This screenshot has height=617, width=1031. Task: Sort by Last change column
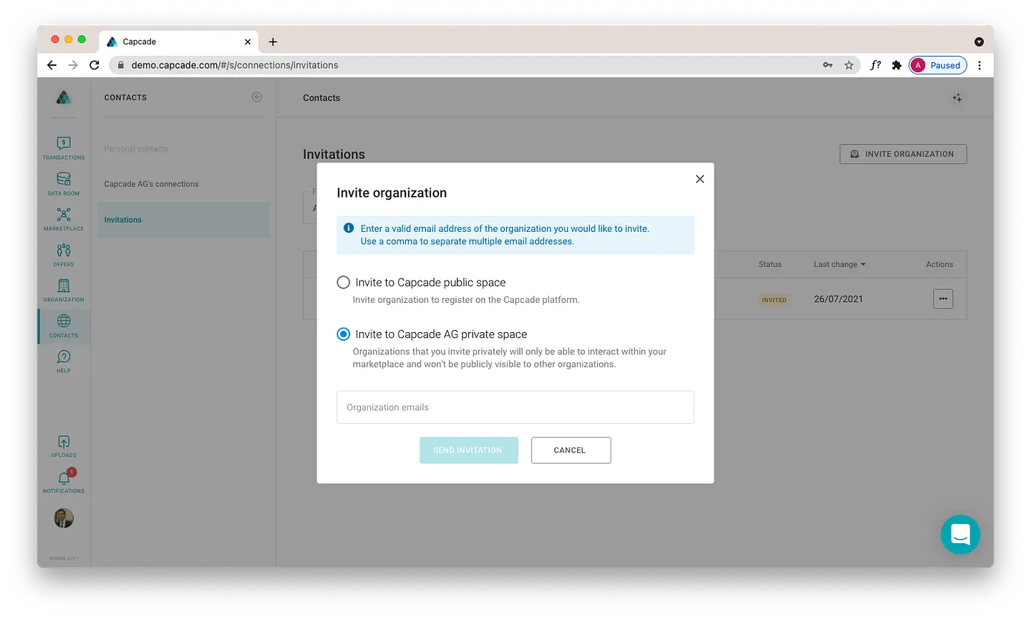pos(839,264)
